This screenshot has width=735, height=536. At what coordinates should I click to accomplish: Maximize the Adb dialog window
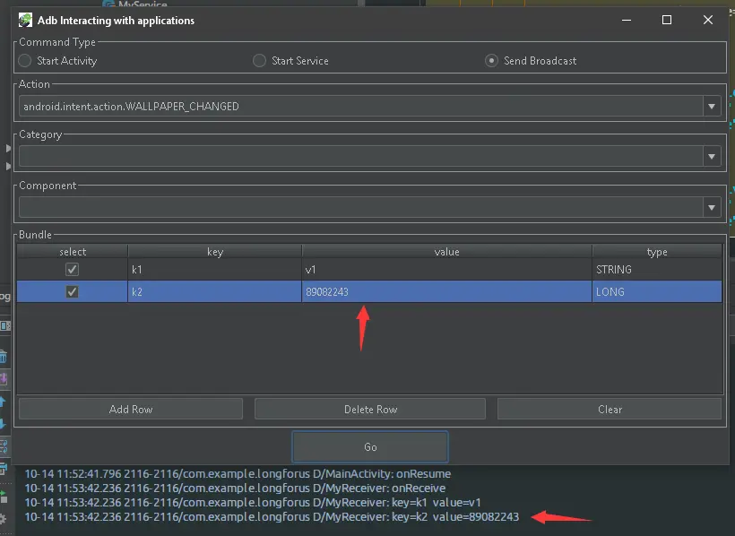[667, 20]
